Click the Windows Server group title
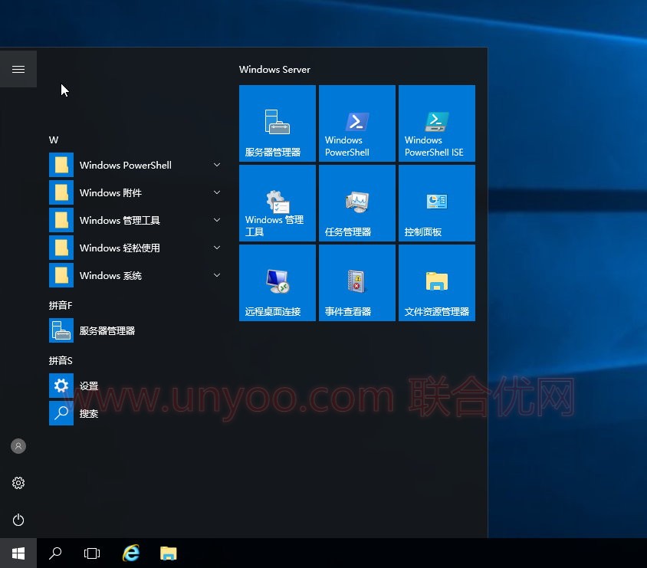The height and width of the screenshot is (568, 647). [x=274, y=69]
